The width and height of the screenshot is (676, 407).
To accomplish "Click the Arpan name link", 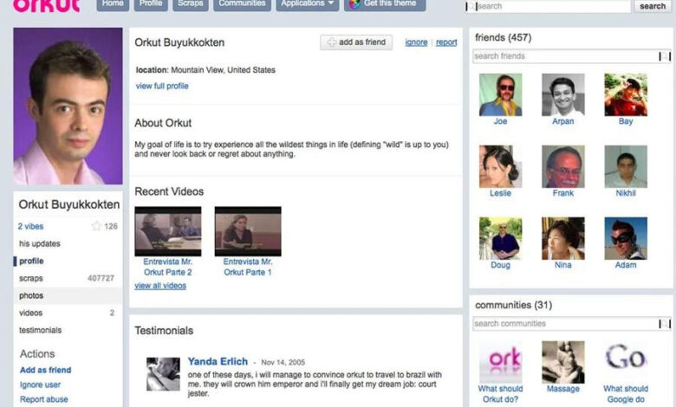I will (x=563, y=121).
